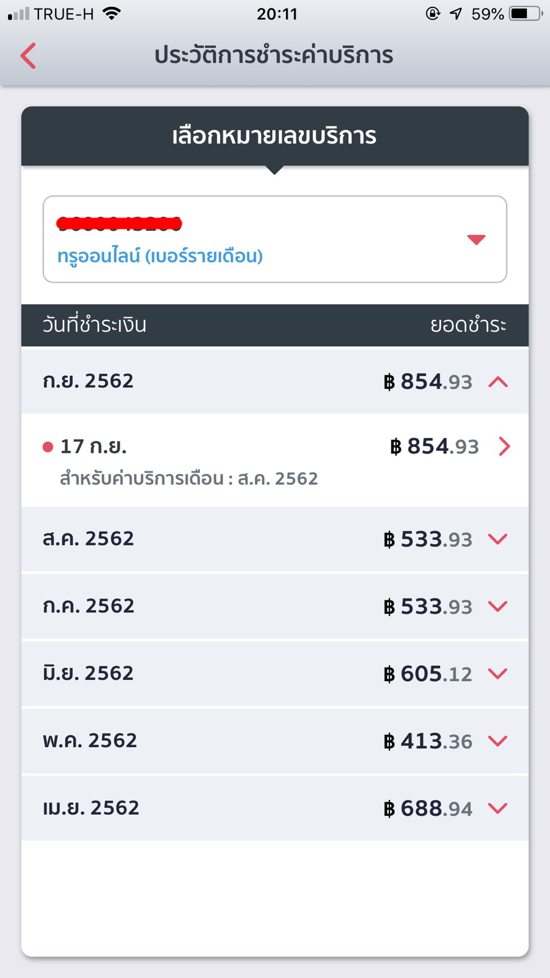The height and width of the screenshot is (978, 550).
Task: Tap the Wi-Fi status icon
Action: [112, 14]
